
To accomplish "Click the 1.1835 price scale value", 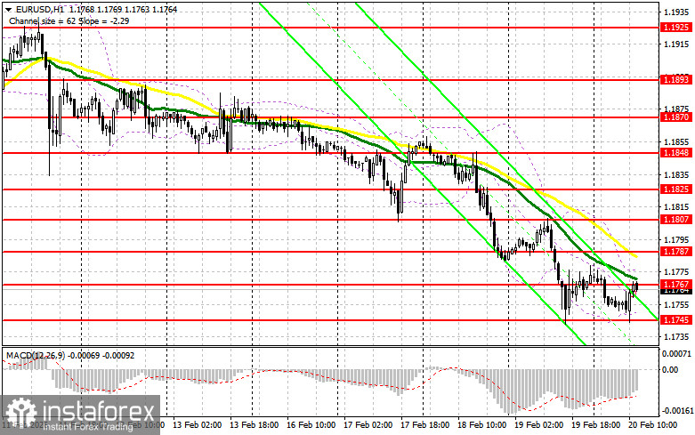I will [x=676, y=174].
